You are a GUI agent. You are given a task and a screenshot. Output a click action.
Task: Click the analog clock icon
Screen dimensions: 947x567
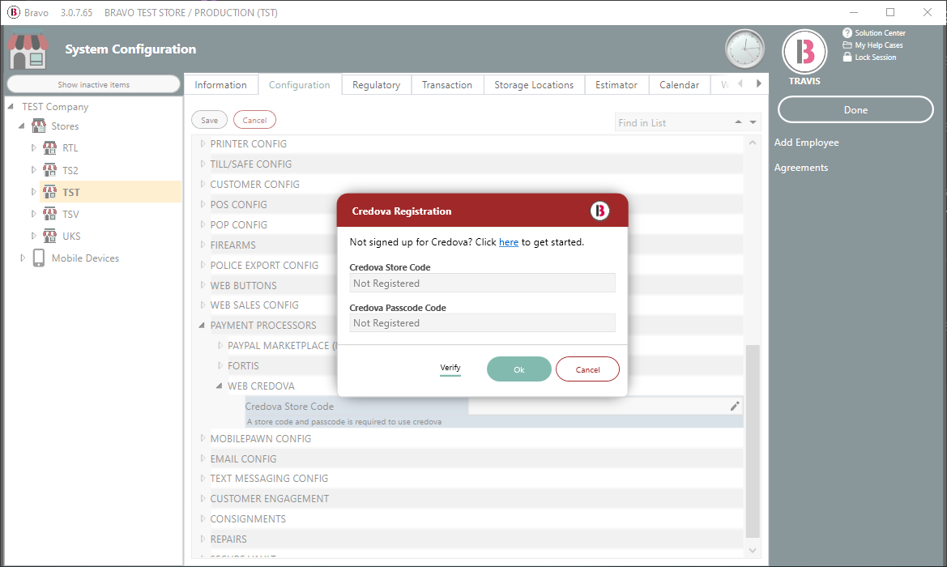[744, 49]
